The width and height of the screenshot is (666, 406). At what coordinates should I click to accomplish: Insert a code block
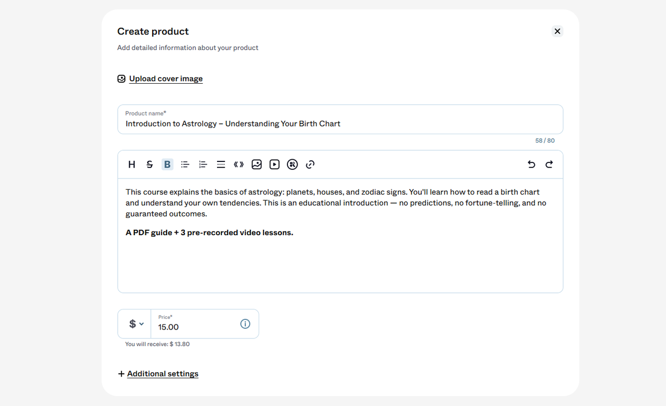coord(239,164)
